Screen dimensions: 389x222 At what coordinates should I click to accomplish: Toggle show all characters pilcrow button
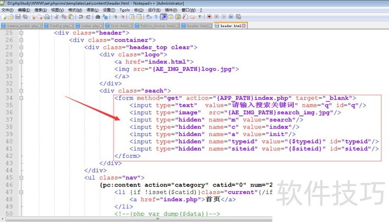point(156,17)
